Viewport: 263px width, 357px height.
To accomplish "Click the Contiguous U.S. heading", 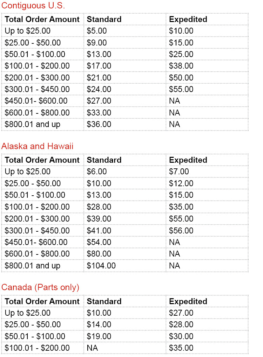I will [33, 6].
